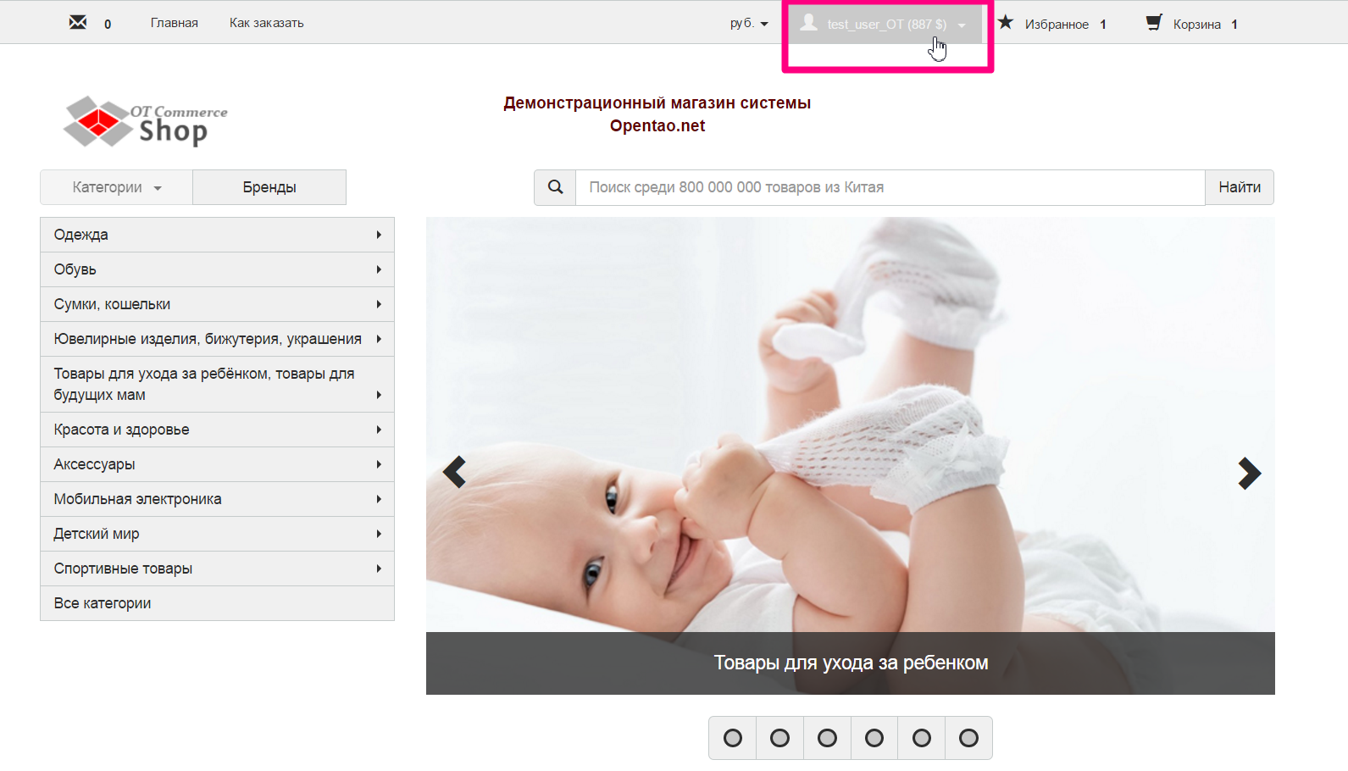This screenshot has height=771, width=1348.
Task: Go to Главная page
Action: [x=175, y=23]
